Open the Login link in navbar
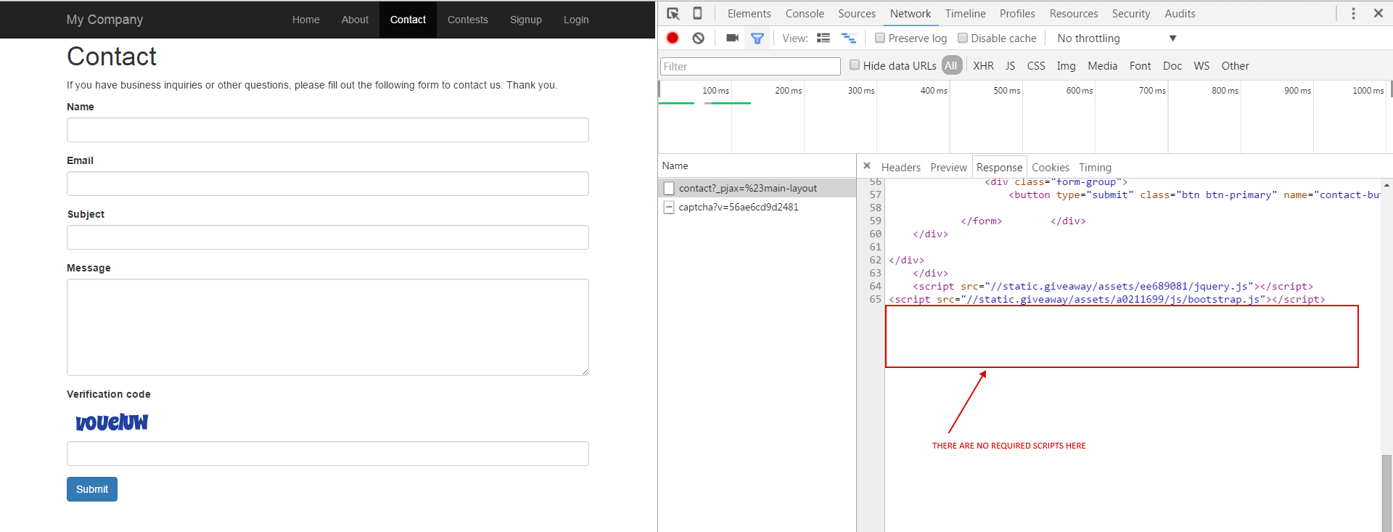The image size is (1393, 532). click(x=576, y=20)
